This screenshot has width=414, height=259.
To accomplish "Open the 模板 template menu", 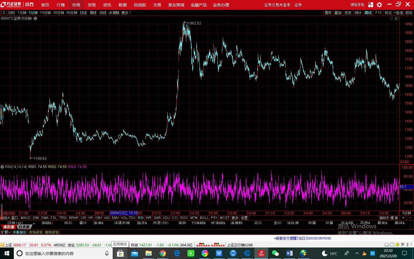I will [x=394, y=218].
